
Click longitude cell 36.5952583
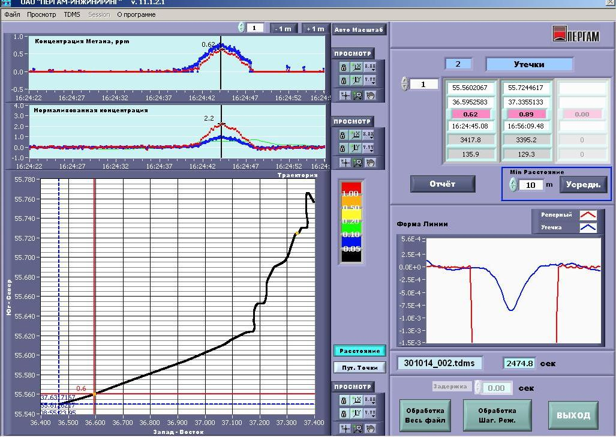point(470,102)
